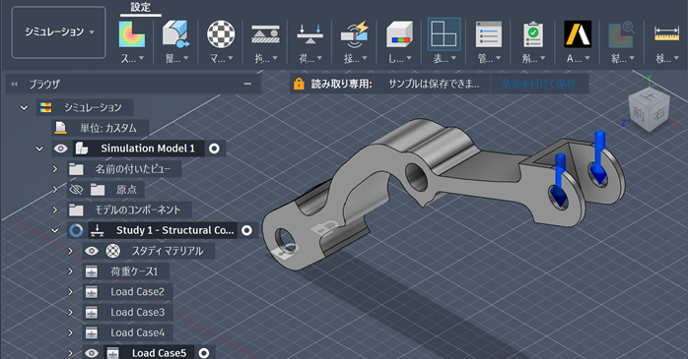Select the right-side blue load arrow
The image size is (688, 359).
click(599, 156)
